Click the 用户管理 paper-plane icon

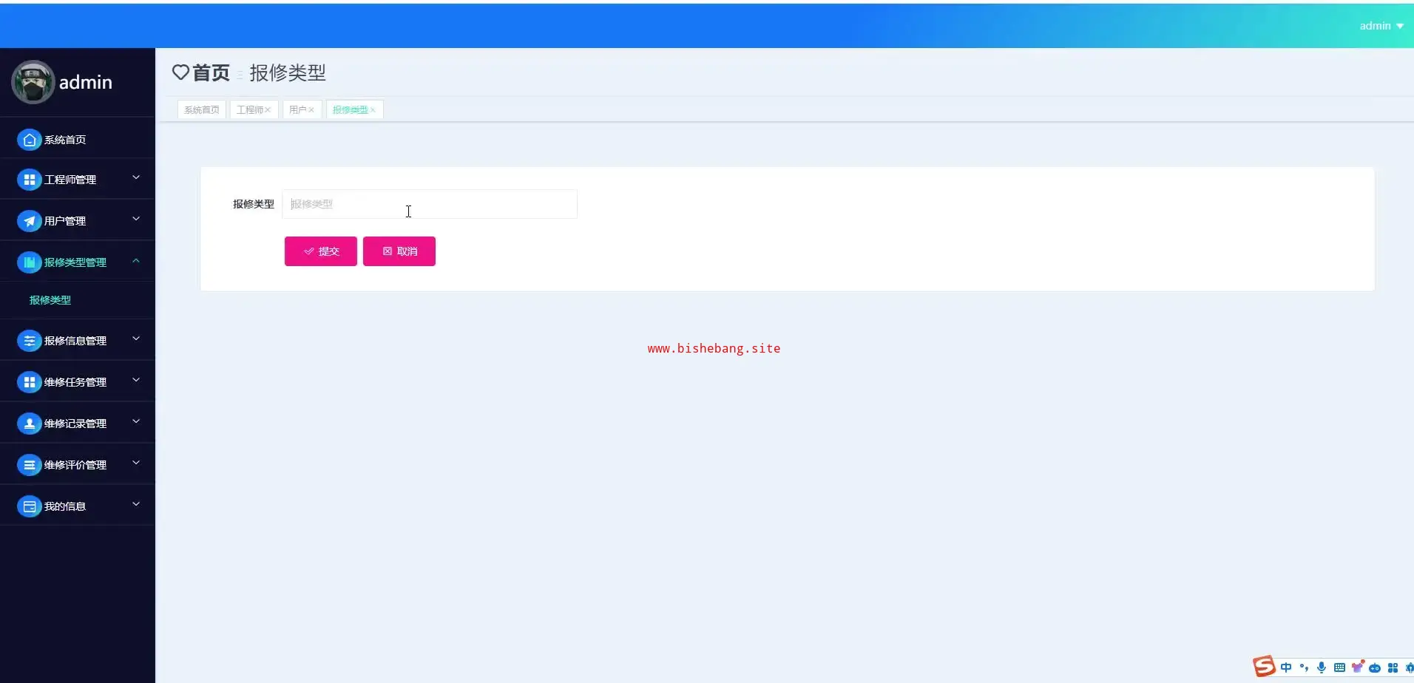[x=29, y=221]
